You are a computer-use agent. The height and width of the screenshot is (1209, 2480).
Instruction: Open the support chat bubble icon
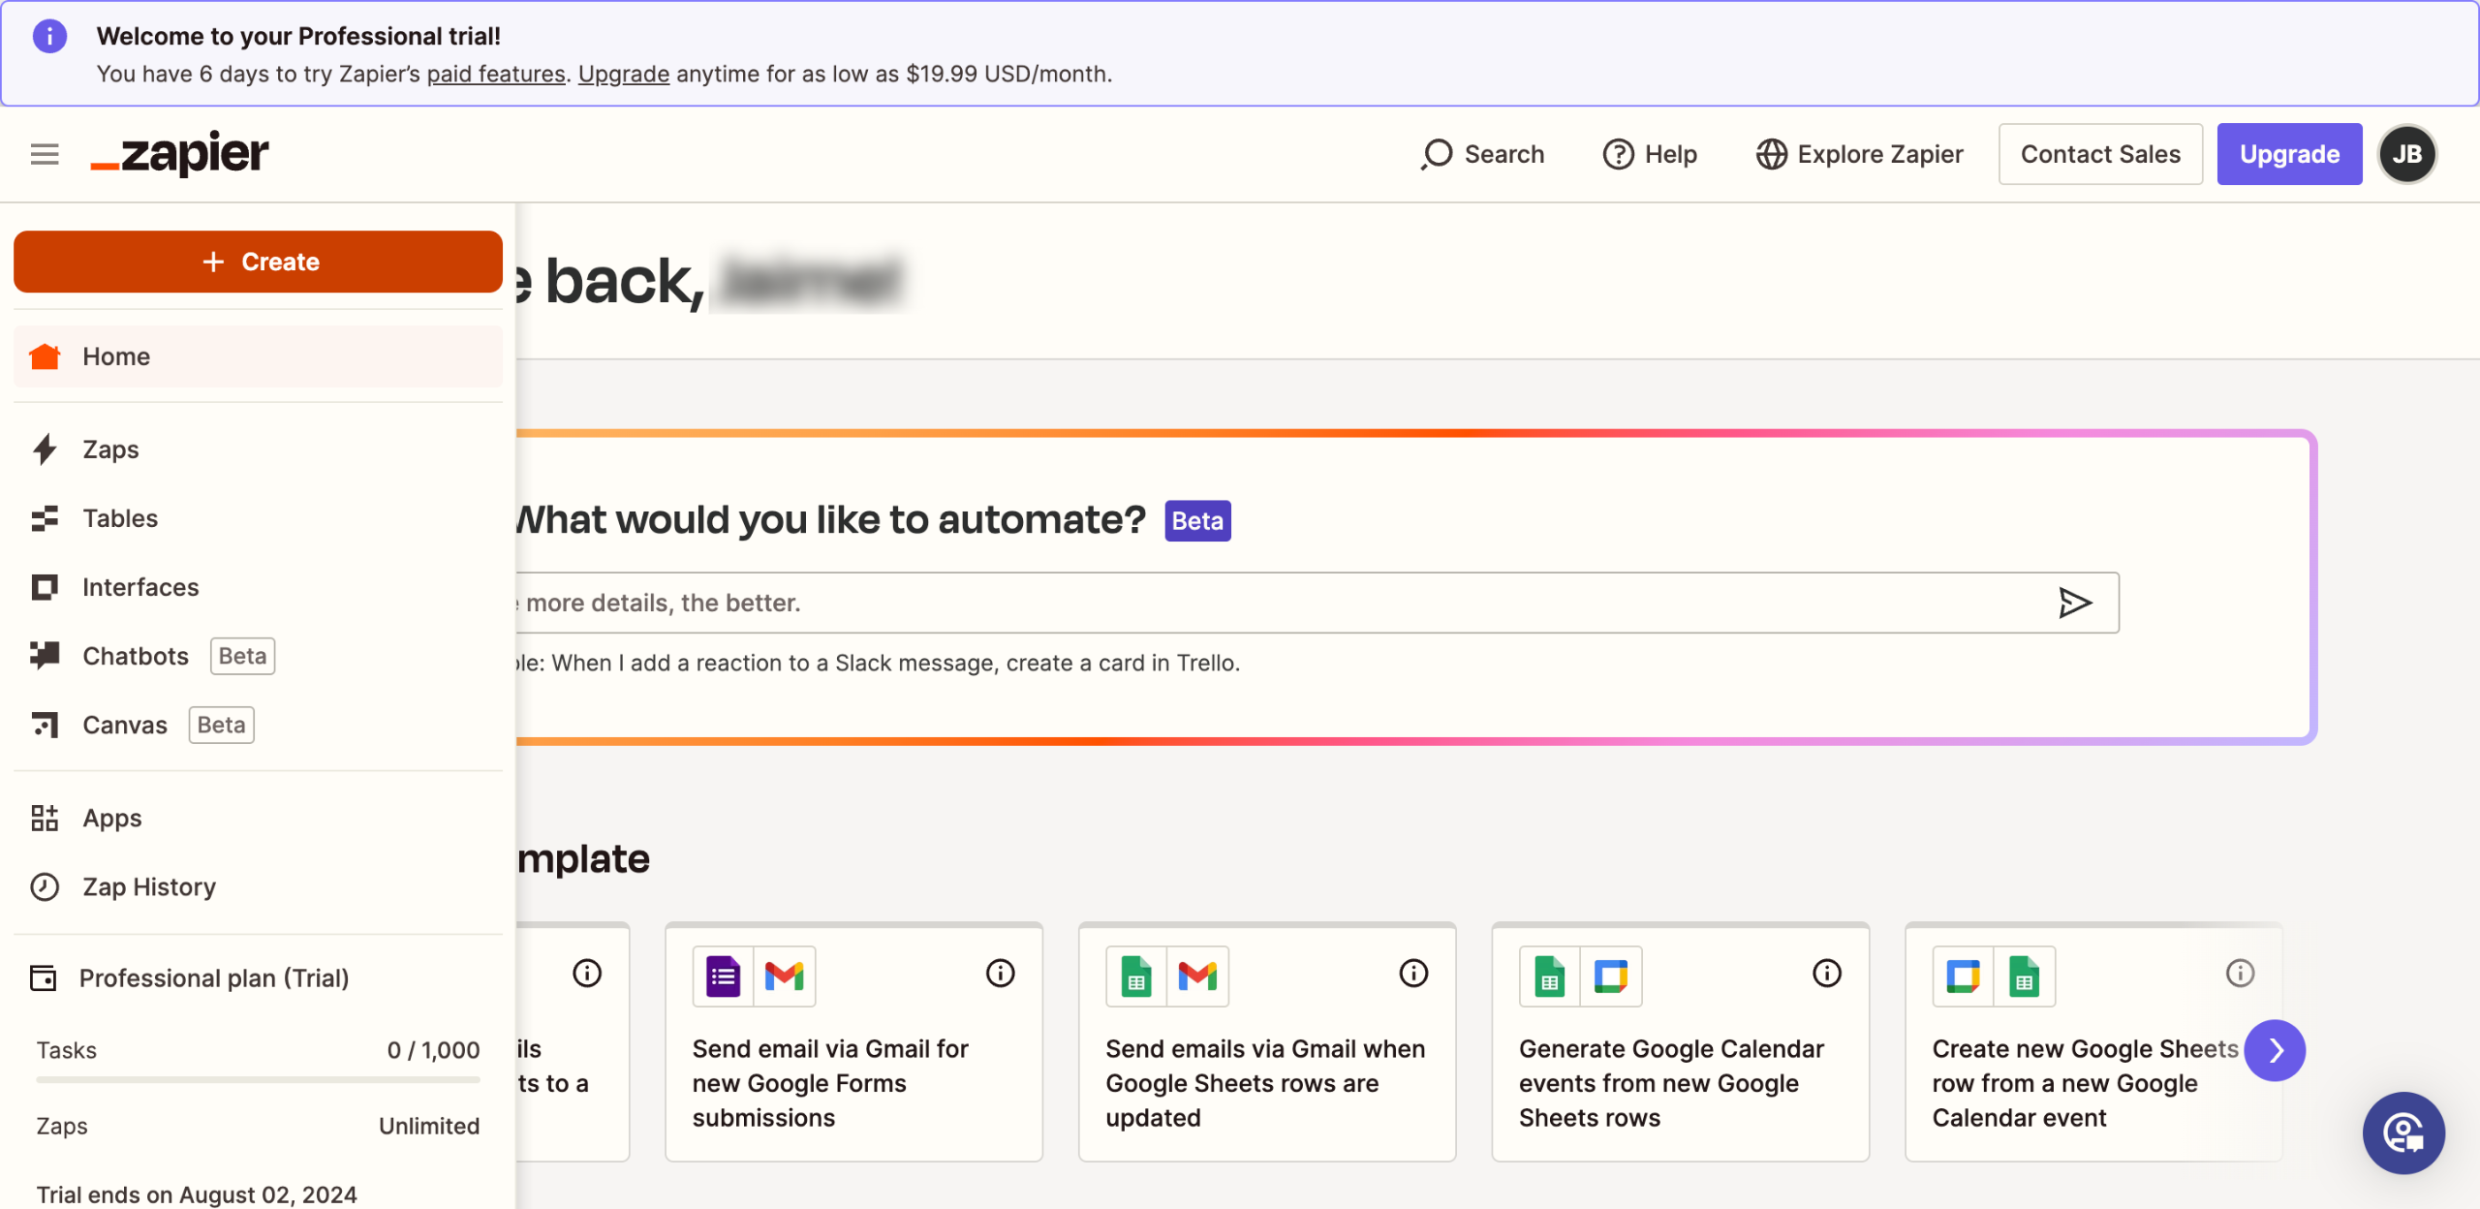[2402, 1132]
